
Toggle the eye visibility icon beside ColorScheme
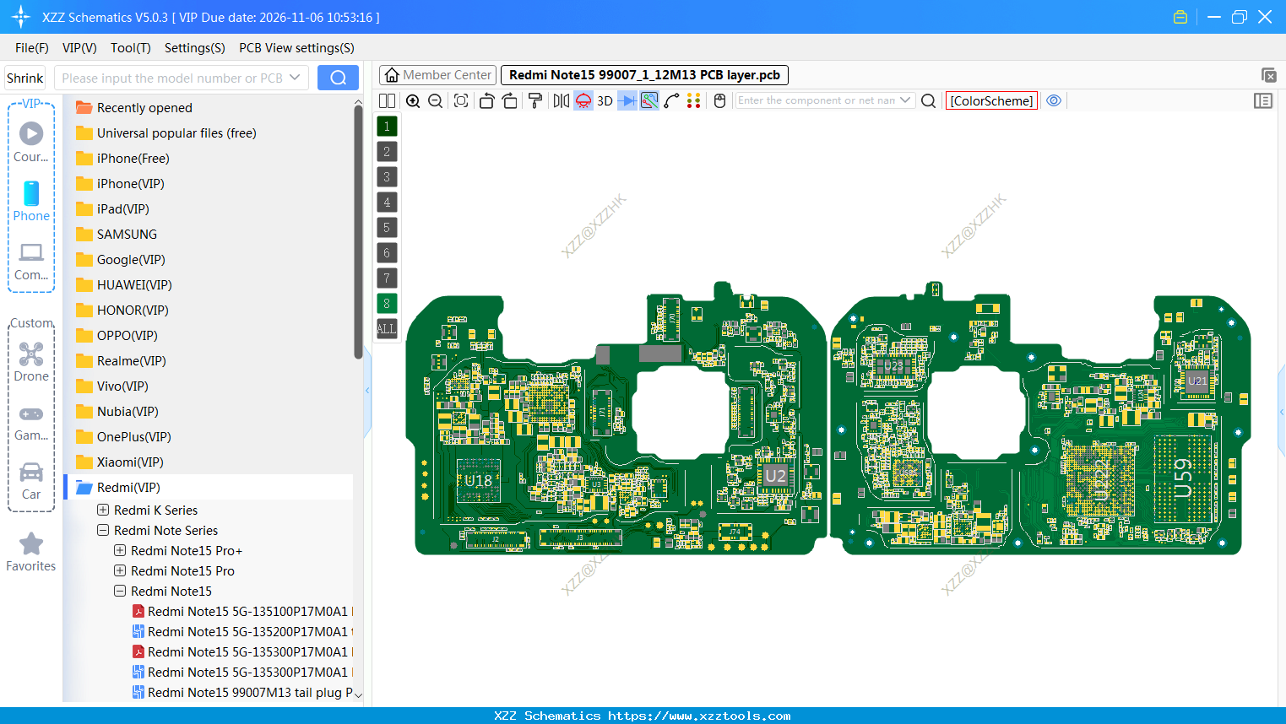point(1053,100)
